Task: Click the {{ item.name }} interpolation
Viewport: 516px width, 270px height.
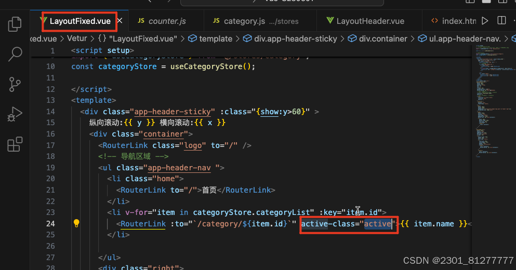Action: 433,224
